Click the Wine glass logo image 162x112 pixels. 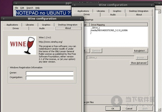point(22,45)
